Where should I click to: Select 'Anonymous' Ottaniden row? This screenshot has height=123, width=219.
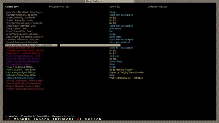click(x=21, y=26)
